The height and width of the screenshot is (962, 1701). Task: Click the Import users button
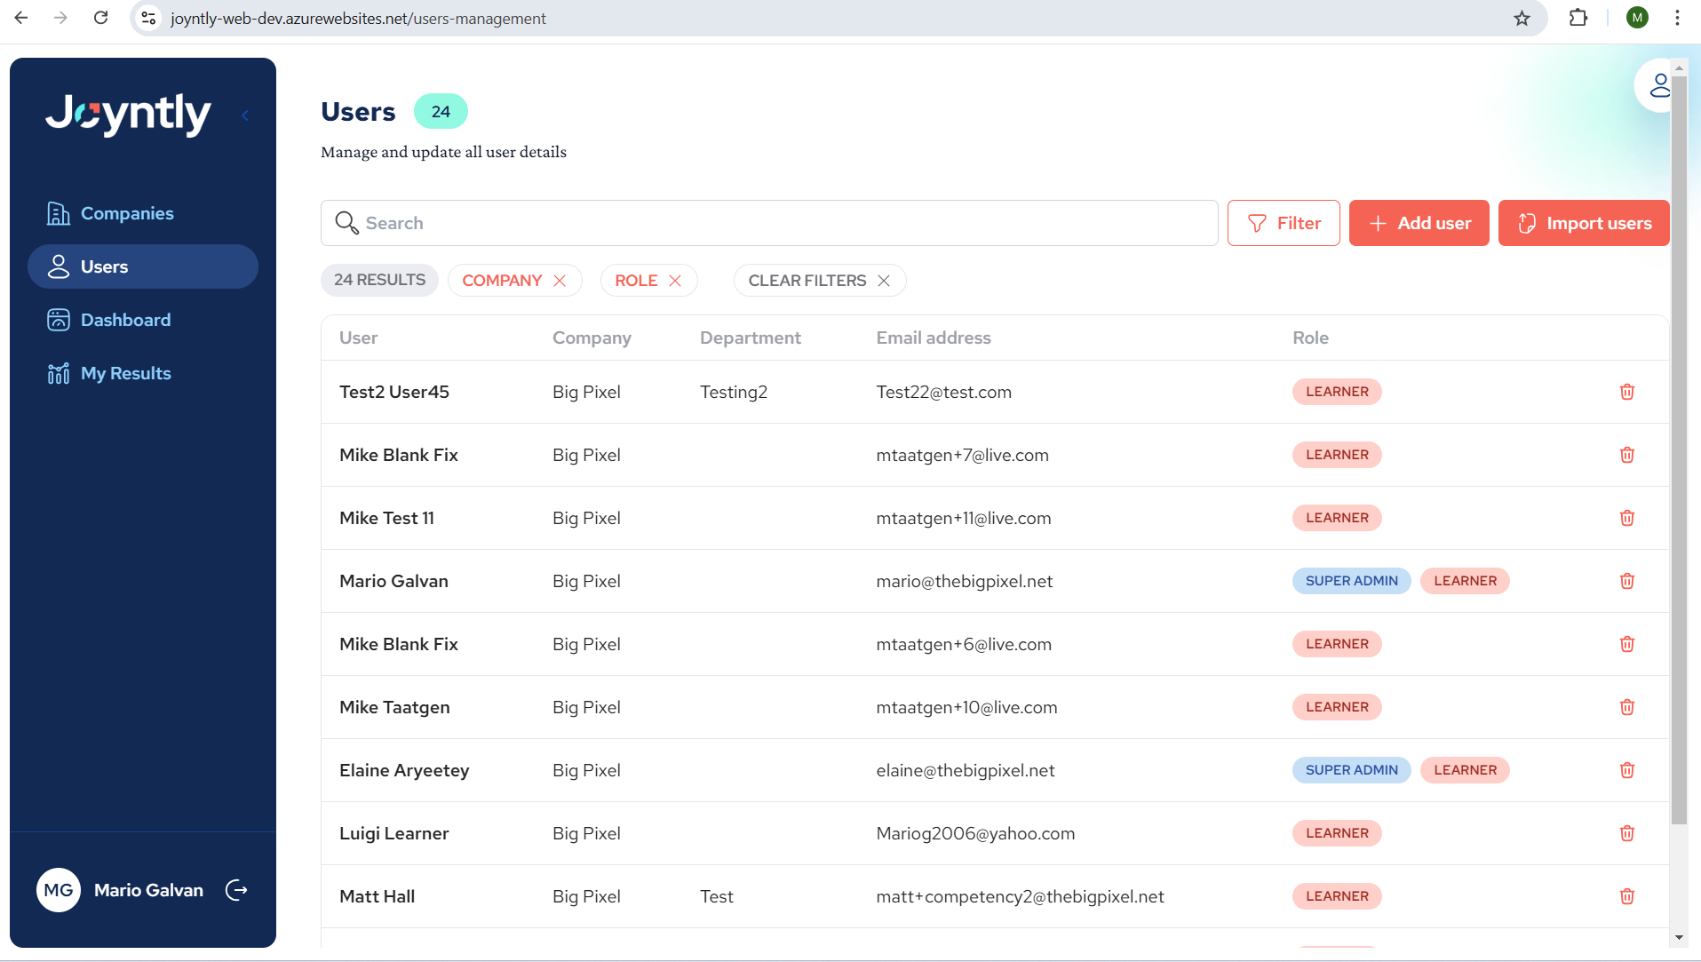coord(1583,223)
